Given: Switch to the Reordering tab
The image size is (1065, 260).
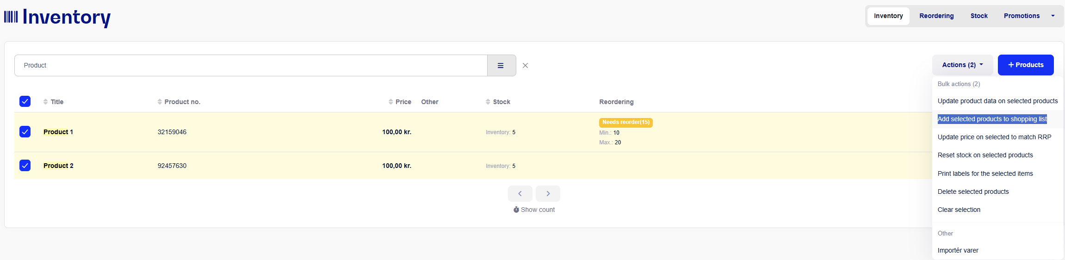Looking at the screenshot, I should pos(936,16).
